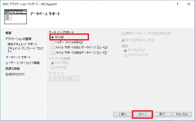Close the MFC Application Wizard dialog

pyautogui.click(x=188, y=4)
